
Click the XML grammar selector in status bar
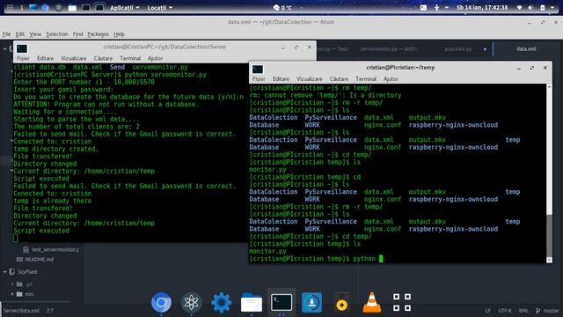(x=523, y=311)
